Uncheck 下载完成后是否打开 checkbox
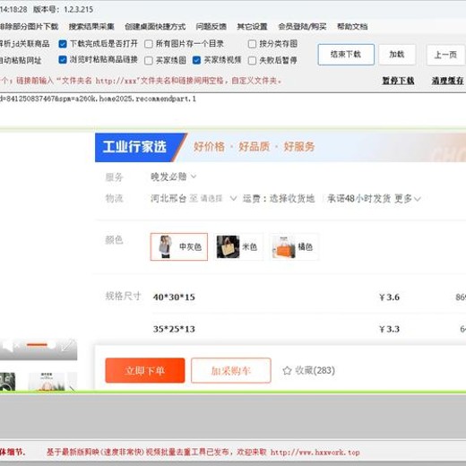Screen dimensions: 466x466 tap(63, 44)
